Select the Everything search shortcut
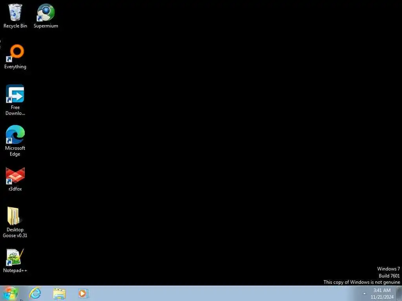Screen dimensions: 402x301 point(15,56)
